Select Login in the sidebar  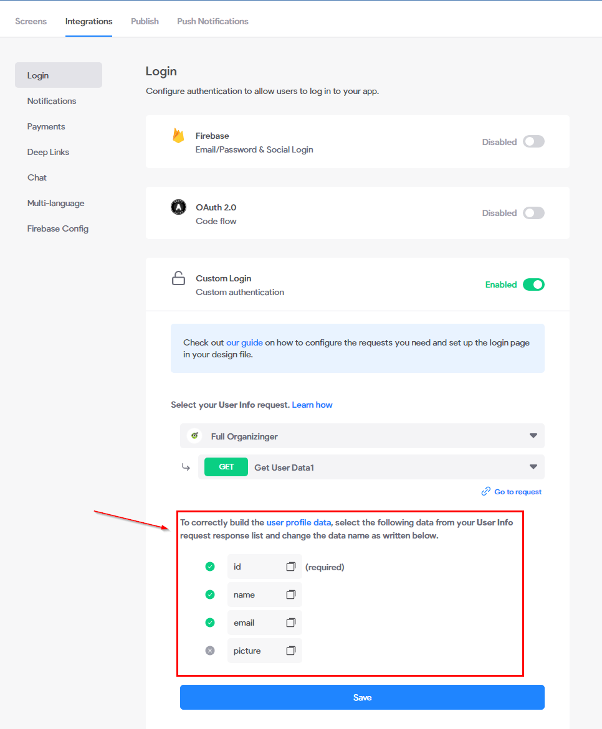point(59,75)
